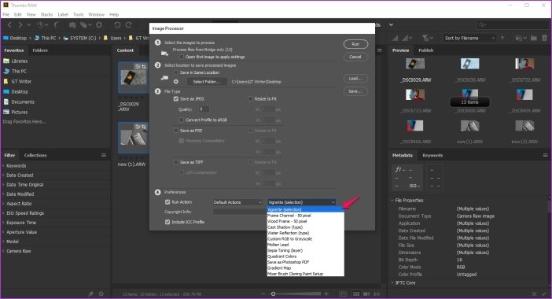Open Filter panel menu icon
552x299 pixels.
[104, 155]
